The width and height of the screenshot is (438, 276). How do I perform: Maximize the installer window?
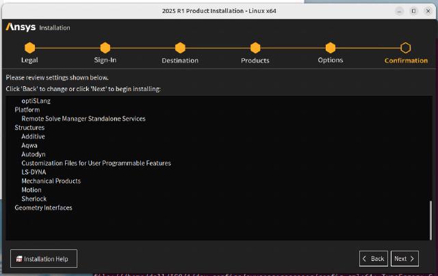[413, 11]
